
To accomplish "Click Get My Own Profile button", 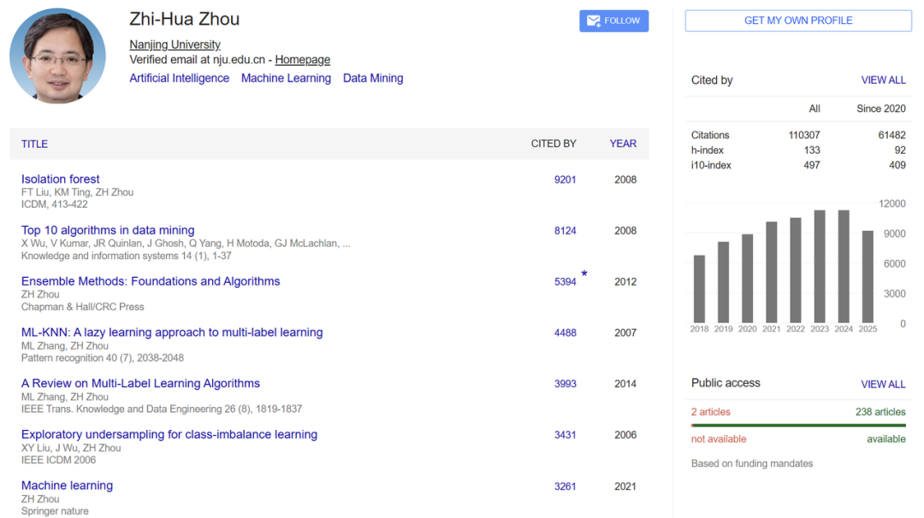I will point(797,21).
